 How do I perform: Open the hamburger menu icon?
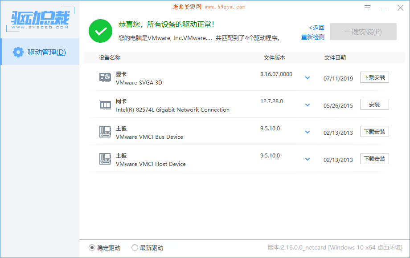point(367,8)
